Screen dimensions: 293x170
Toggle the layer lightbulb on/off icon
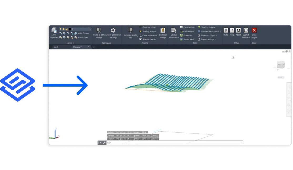[x=60, y=29]
